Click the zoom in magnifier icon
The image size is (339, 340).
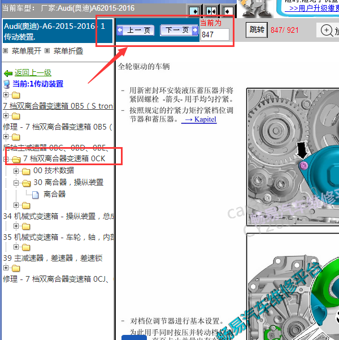327,31
